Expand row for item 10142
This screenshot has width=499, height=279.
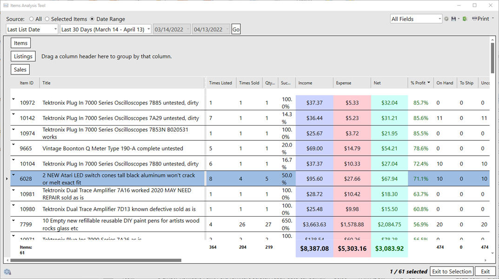point(13,114)
